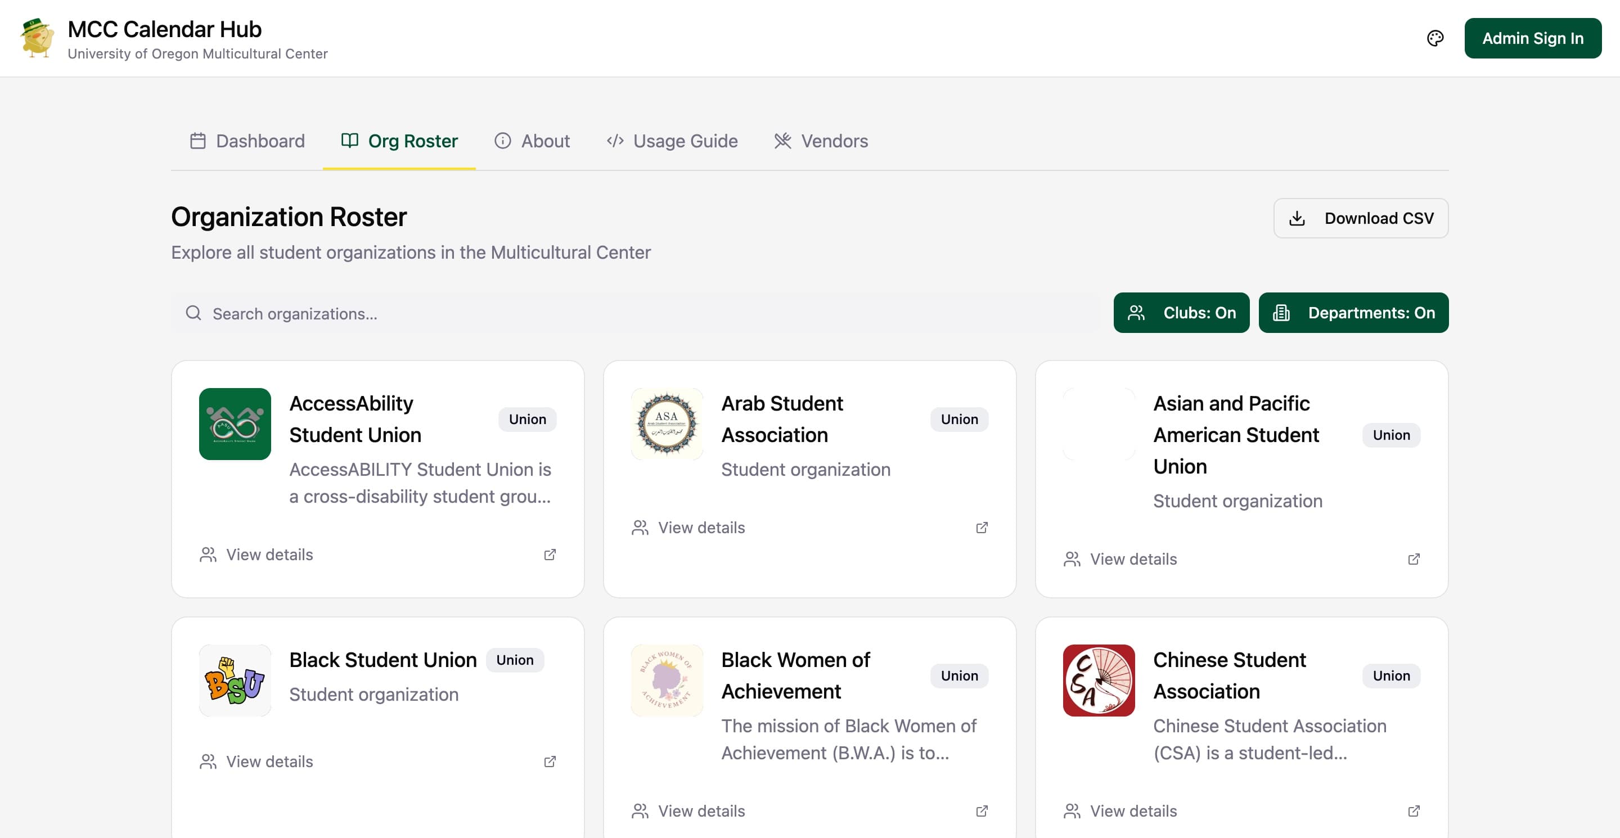View details for AccessAbility Student Union
This screenshot has width=1620, height=838.
point(256,555)
